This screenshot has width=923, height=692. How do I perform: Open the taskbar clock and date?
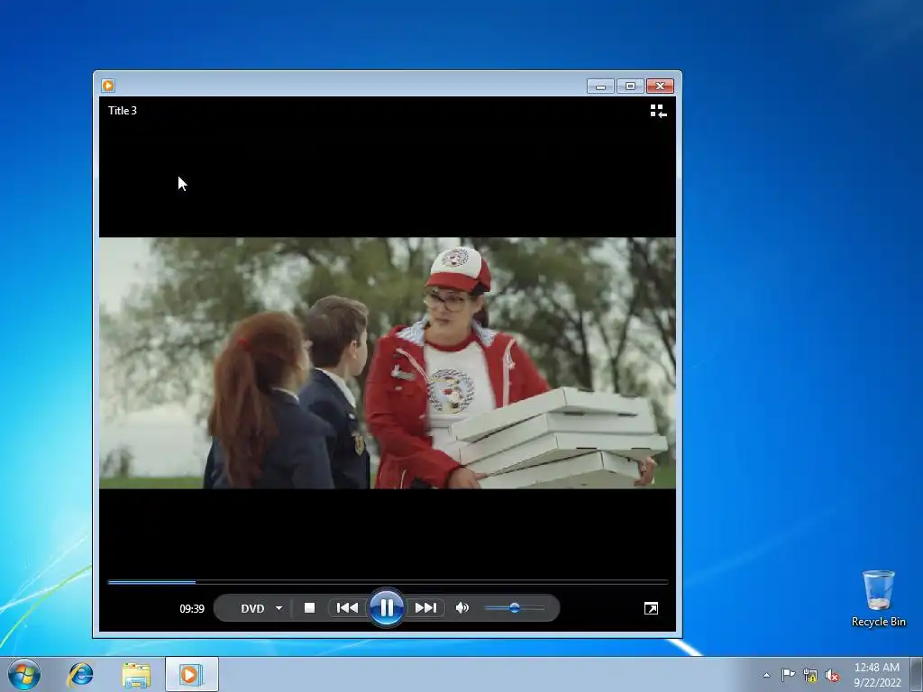point(877,675)
